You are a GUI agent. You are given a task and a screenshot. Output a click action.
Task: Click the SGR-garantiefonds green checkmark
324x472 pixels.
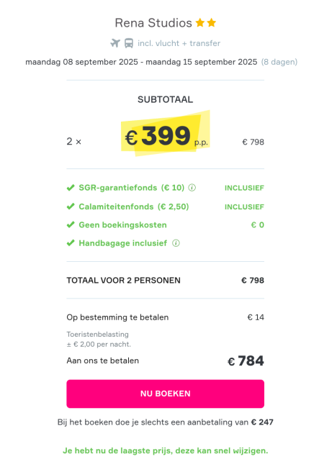tap(71, 188)
